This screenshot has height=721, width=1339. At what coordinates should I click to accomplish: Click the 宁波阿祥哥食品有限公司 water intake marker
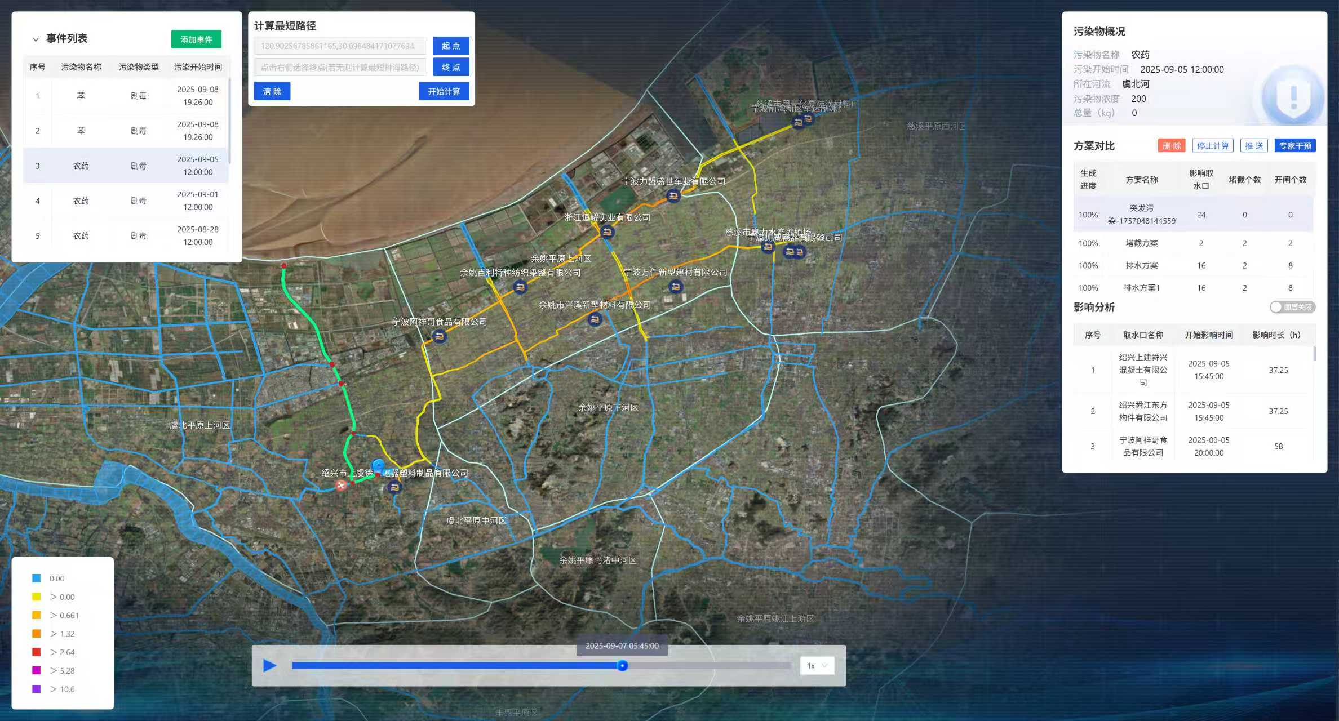click(x=439, y=337)
